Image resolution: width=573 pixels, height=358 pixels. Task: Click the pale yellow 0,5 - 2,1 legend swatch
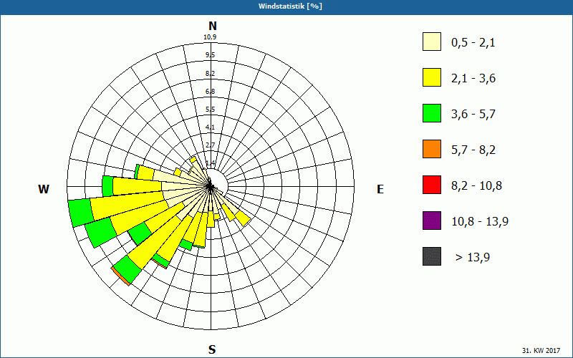tap(432, 42)
